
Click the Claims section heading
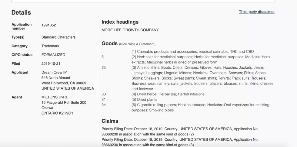110,121
